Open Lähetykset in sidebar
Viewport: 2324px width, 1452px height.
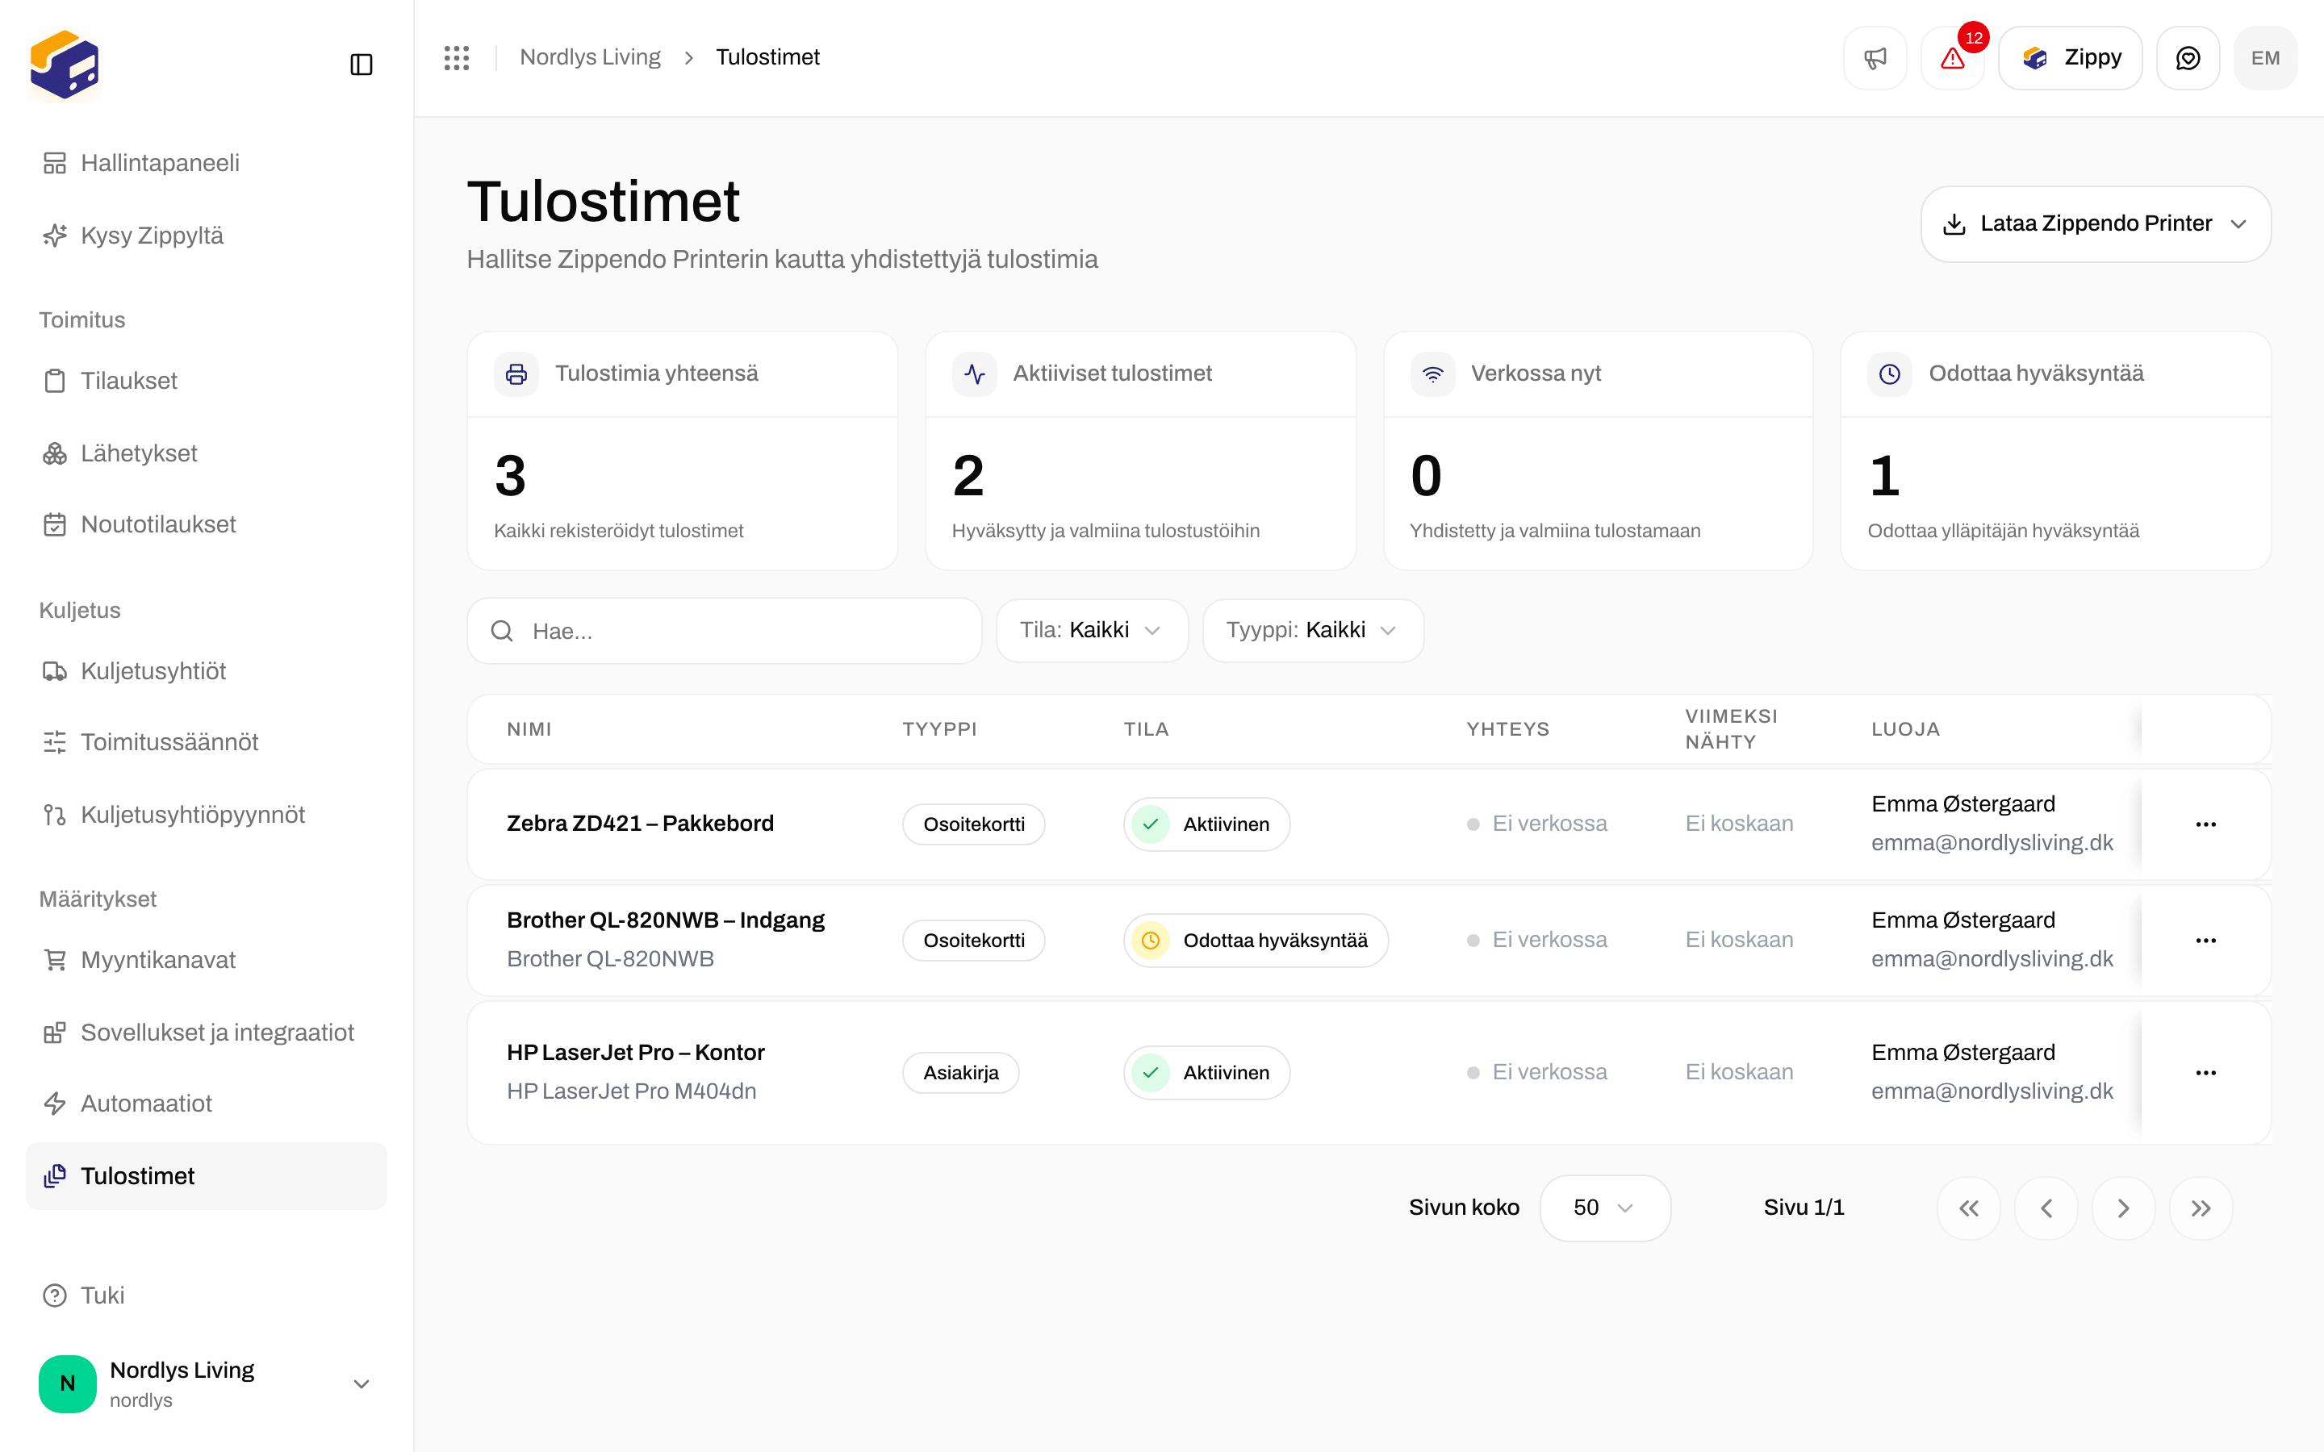(x=207, y=453)
